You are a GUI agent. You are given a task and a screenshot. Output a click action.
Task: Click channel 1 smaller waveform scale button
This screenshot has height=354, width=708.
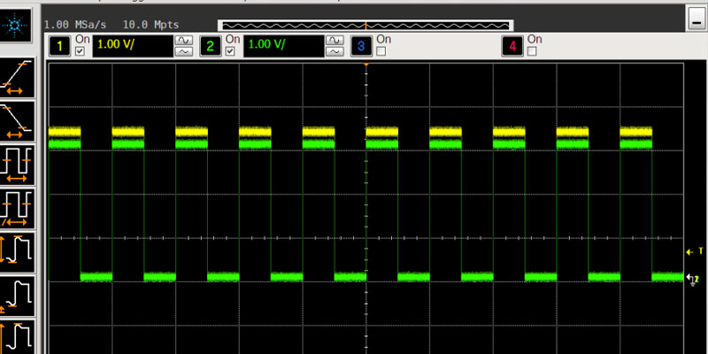184,52
